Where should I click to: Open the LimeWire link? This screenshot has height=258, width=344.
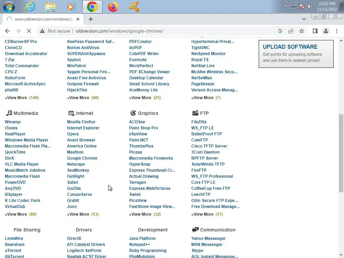pyautogui.click(x=14, y=239)
